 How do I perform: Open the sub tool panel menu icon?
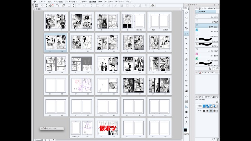tap(197, 8)
